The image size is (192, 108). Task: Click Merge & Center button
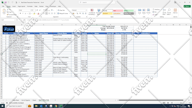[63, 14]
